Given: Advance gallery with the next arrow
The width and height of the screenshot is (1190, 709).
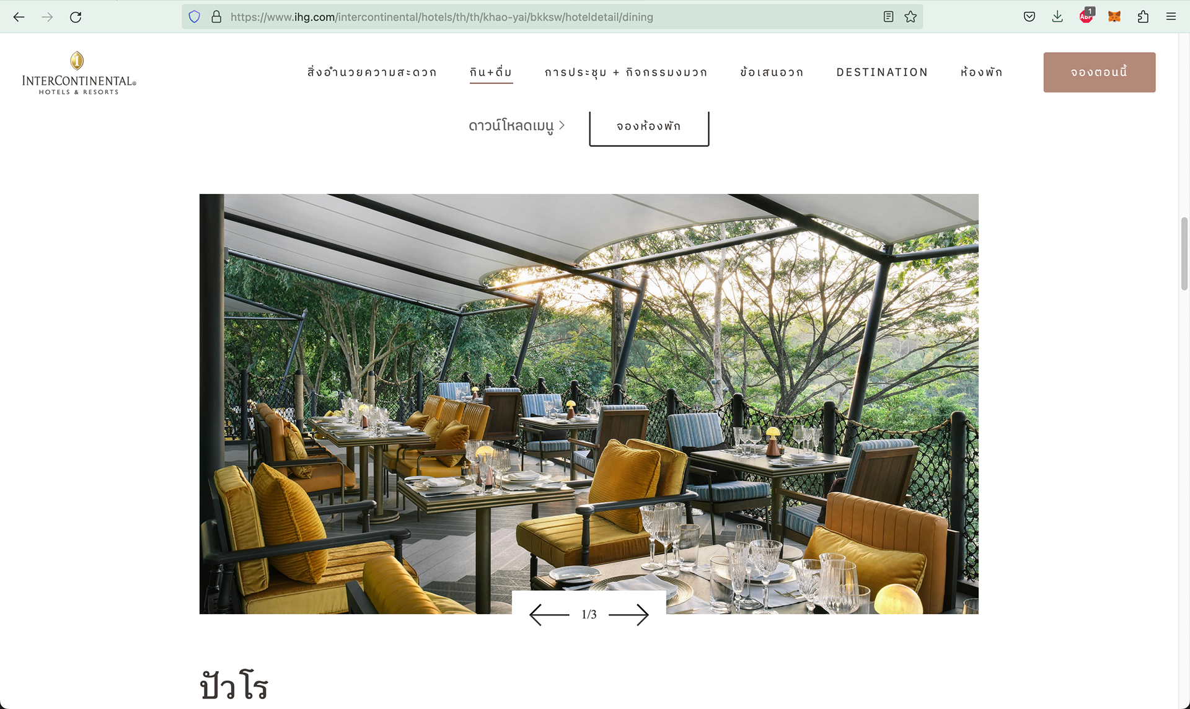Looking at the screenshot, I should (x=628, y=615).
